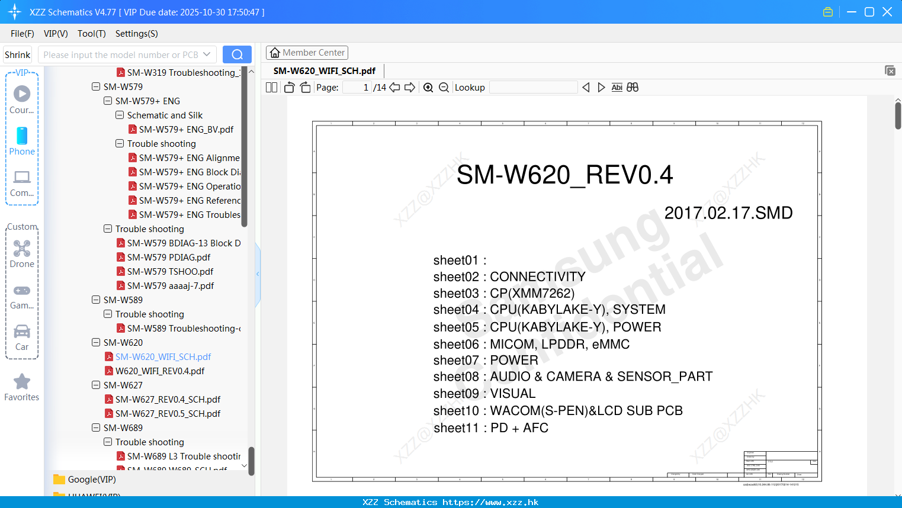Collapse the Schematic and Silk node

click(x=120, y=115)
